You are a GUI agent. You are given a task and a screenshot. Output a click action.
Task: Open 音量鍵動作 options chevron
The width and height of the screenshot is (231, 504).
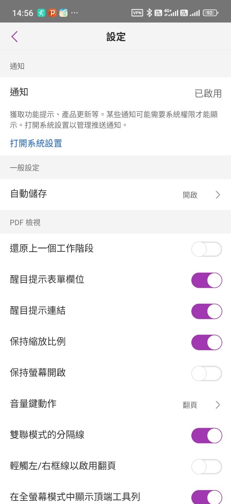click(218, 405)
